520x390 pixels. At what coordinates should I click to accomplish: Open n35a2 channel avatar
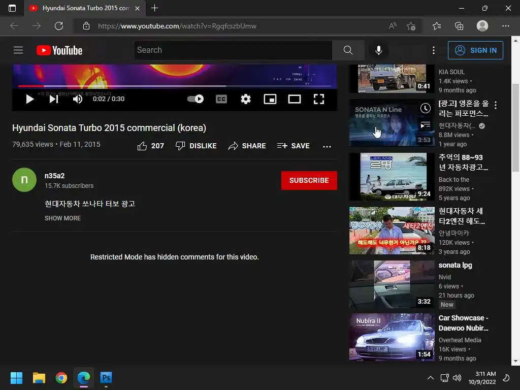pos(24,180)
